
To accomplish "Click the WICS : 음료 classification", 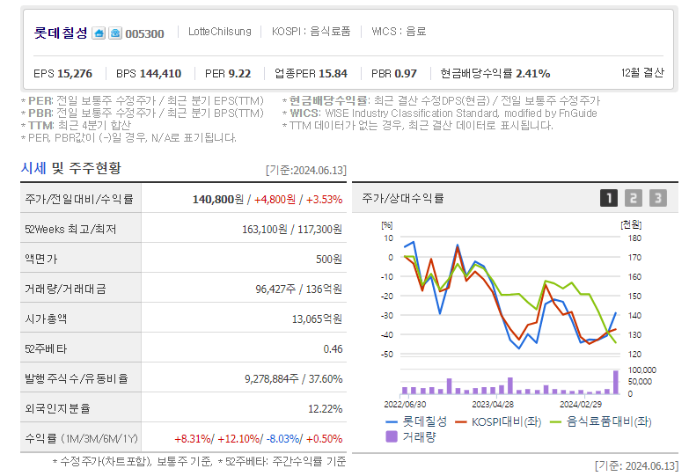I will (x=399, y=32).
